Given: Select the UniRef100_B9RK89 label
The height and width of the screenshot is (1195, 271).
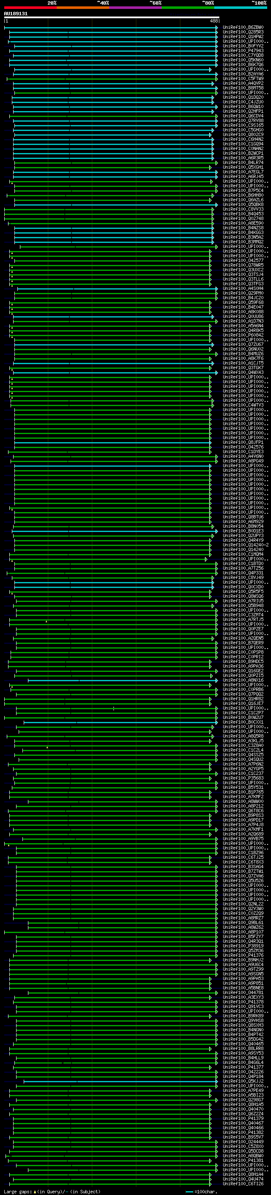Looking at the screenshot, I should (x=243, y=1015).
